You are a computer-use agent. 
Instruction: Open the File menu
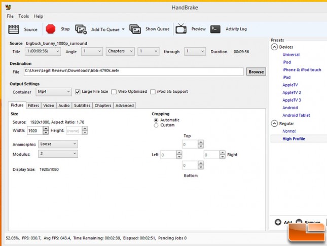(10, 16)
